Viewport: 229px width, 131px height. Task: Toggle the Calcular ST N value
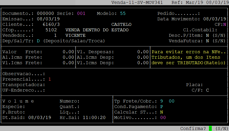coord(162,112)
